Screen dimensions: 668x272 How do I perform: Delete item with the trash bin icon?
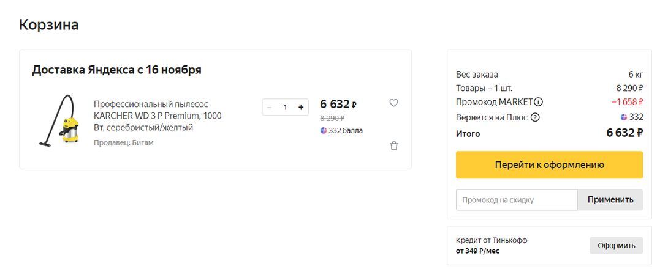[394, 145]
